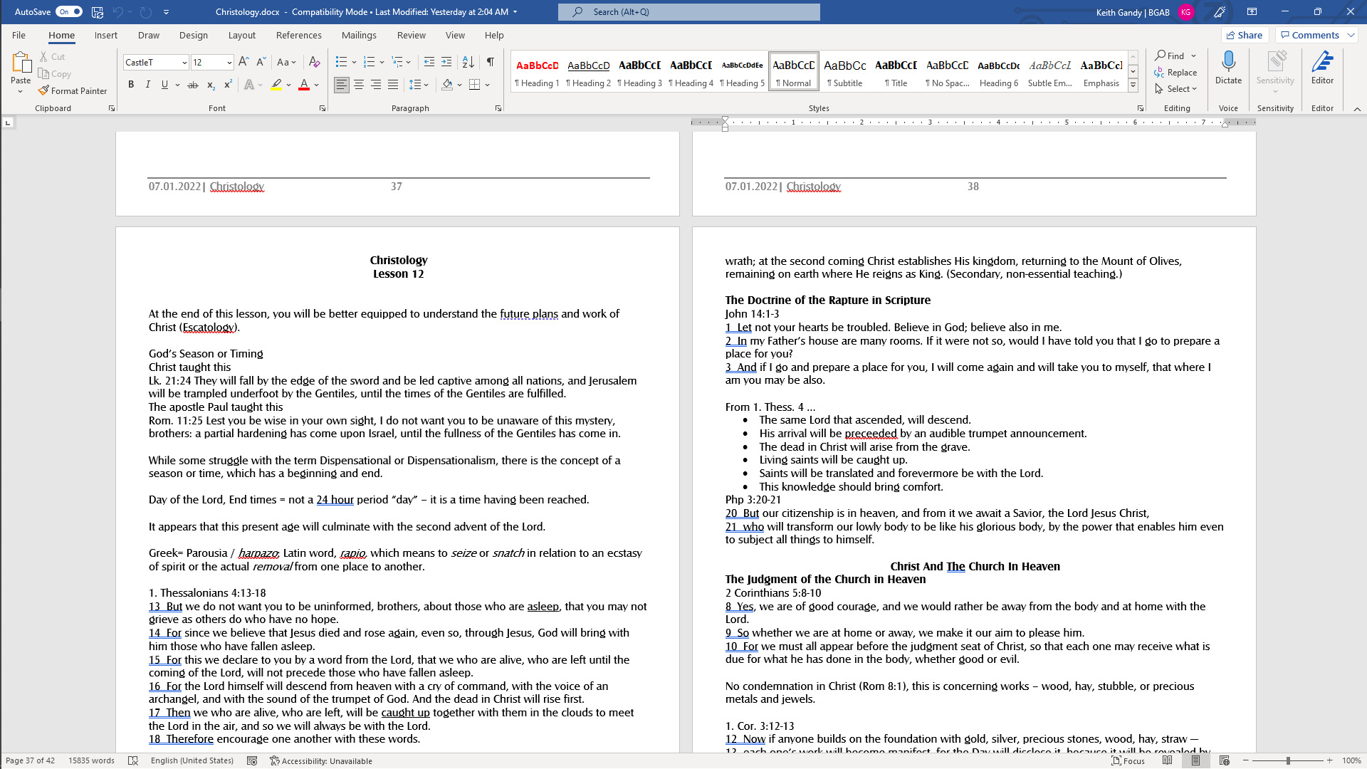Click the Dictate microphone icon
Screen dimensions: 1367x769
tap(1228, 62)
